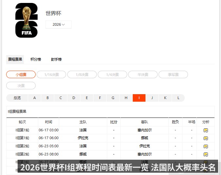
Task: Open analysis icon for 法国 vs 塞内加尔
Action: point(206,130)
